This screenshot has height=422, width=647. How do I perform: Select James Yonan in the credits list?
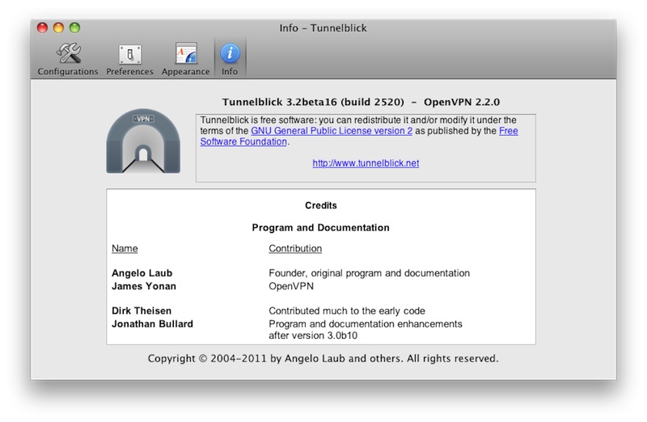[x=142, y=285]
